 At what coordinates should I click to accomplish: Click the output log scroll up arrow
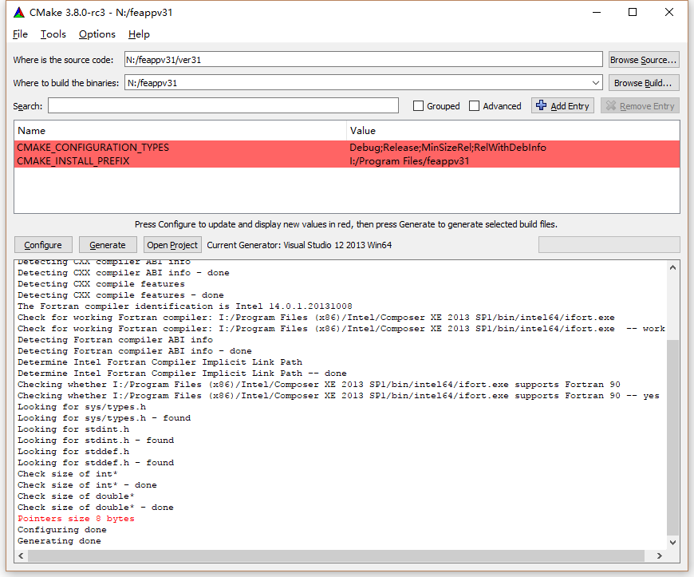pyautogui.click(x=672, y=267)
